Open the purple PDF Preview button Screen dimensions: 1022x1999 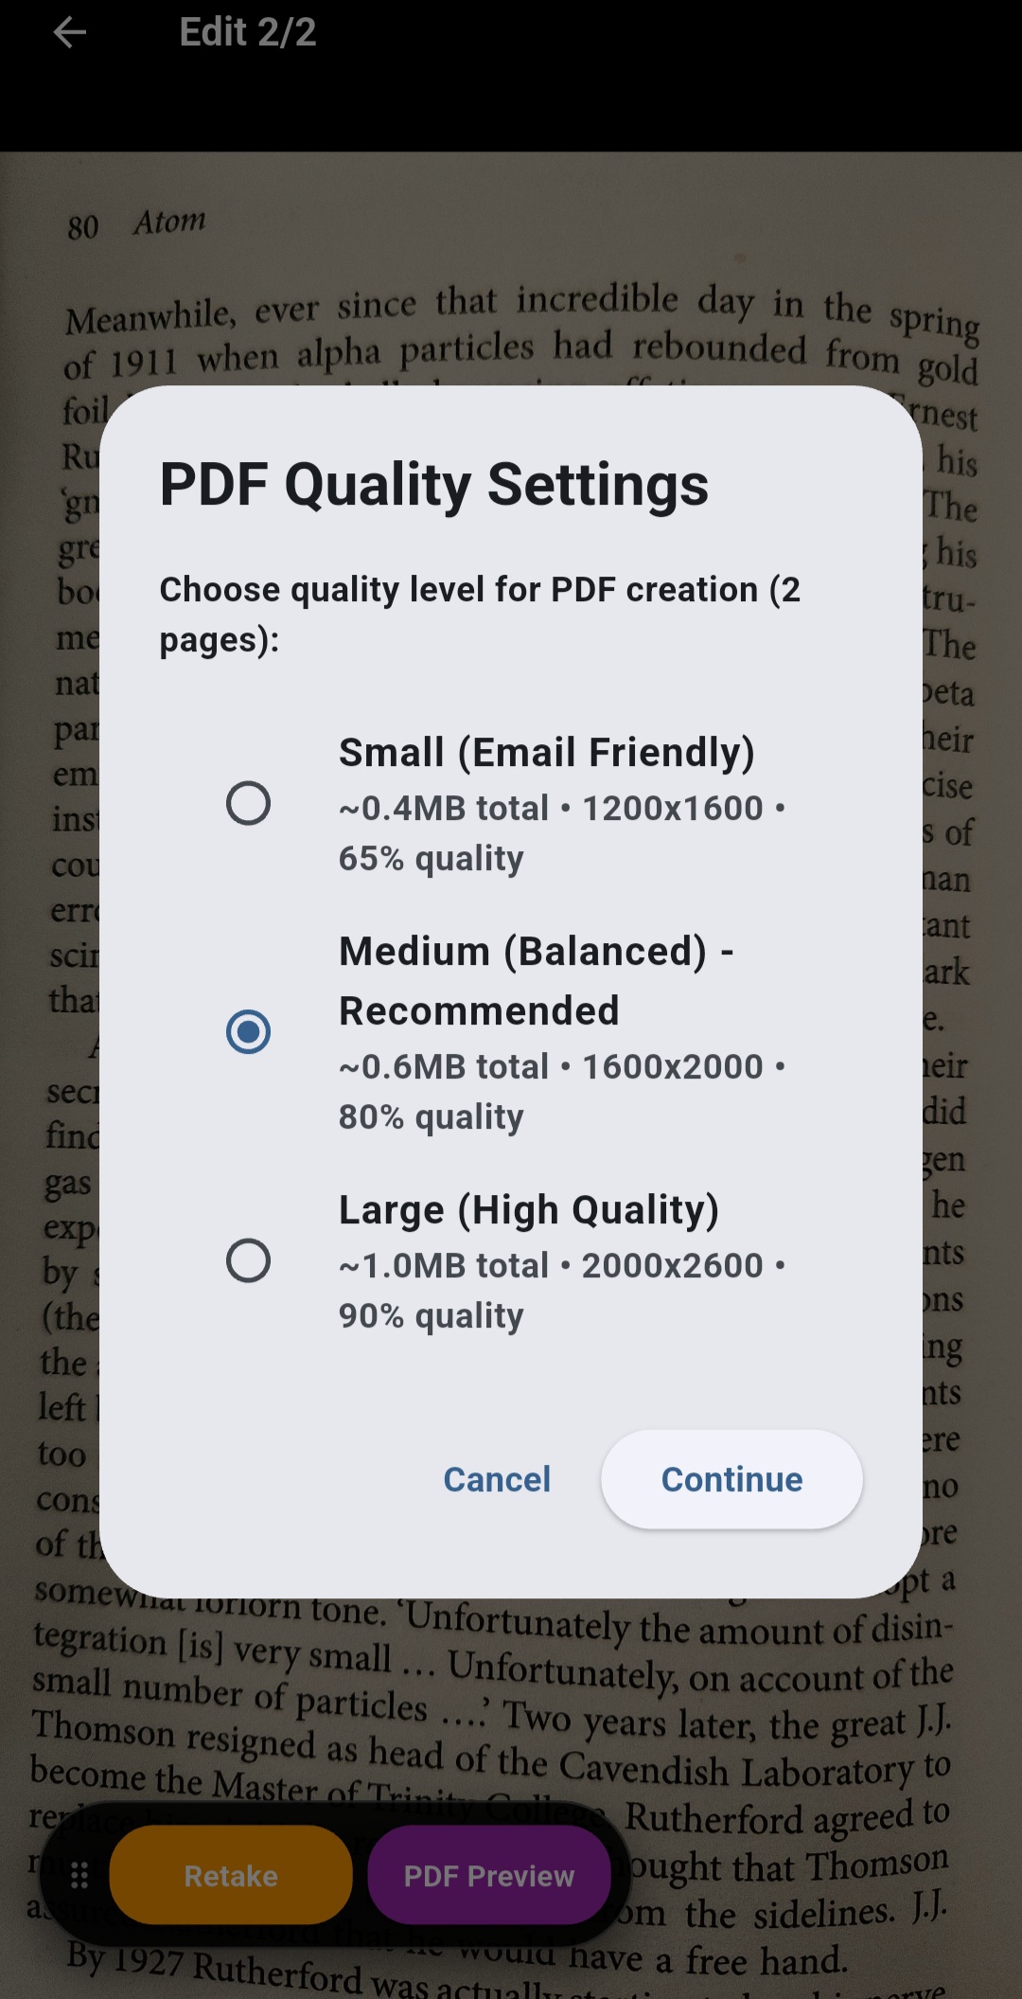click(x=489, y=1875)
